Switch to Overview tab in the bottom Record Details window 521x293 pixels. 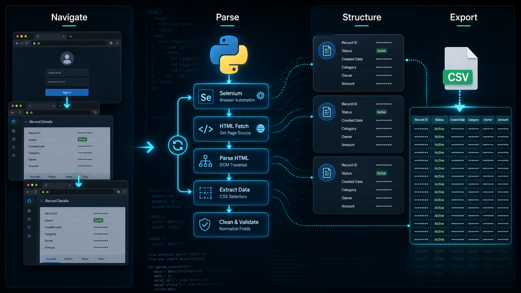coord(51,259)
